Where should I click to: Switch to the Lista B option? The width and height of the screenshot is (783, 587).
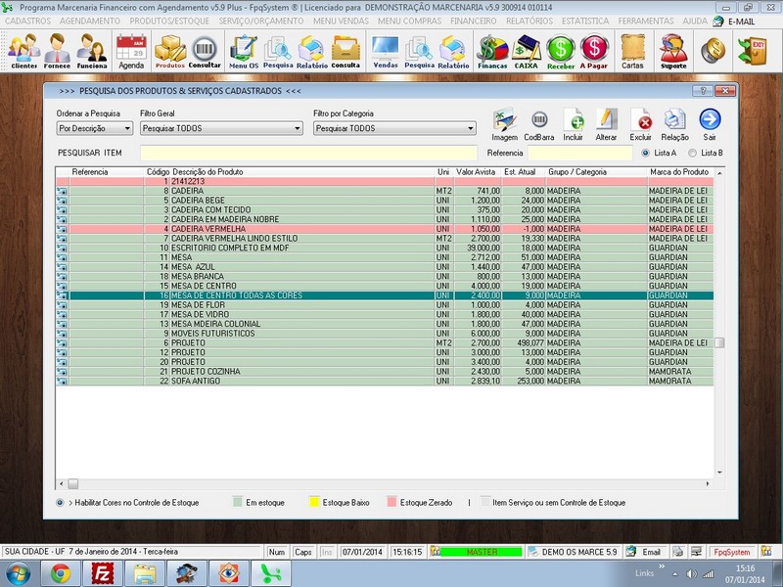[x=692, y=152]
